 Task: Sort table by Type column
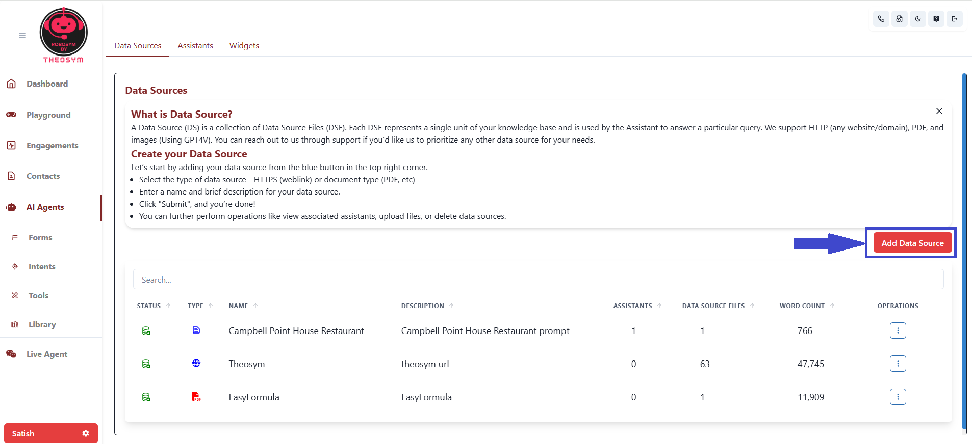[x=200, y=306]
